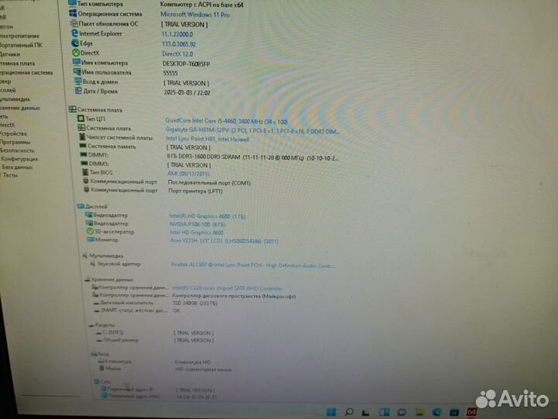The height and width of the screenshot is (419, 558).
Task: Click computer name DESKTOP-T60BSFP
Action: click(x=186, y=64)
